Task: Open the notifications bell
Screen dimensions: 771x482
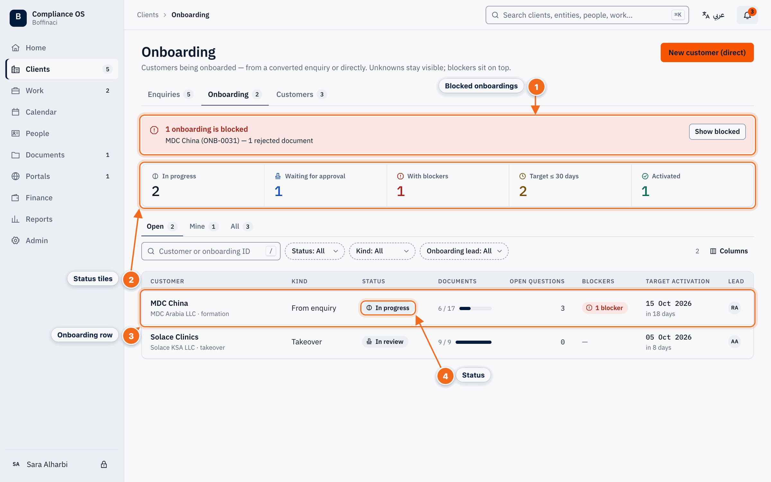Action: 747,15
